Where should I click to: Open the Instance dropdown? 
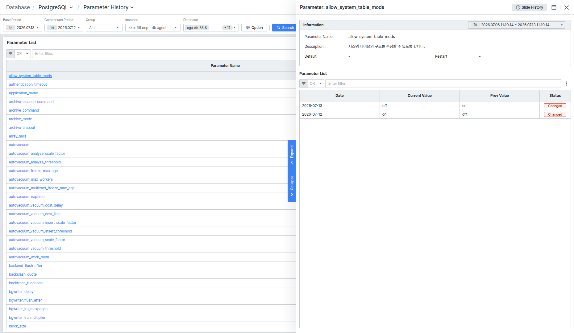pyautogui.click(x=153, y=28)
